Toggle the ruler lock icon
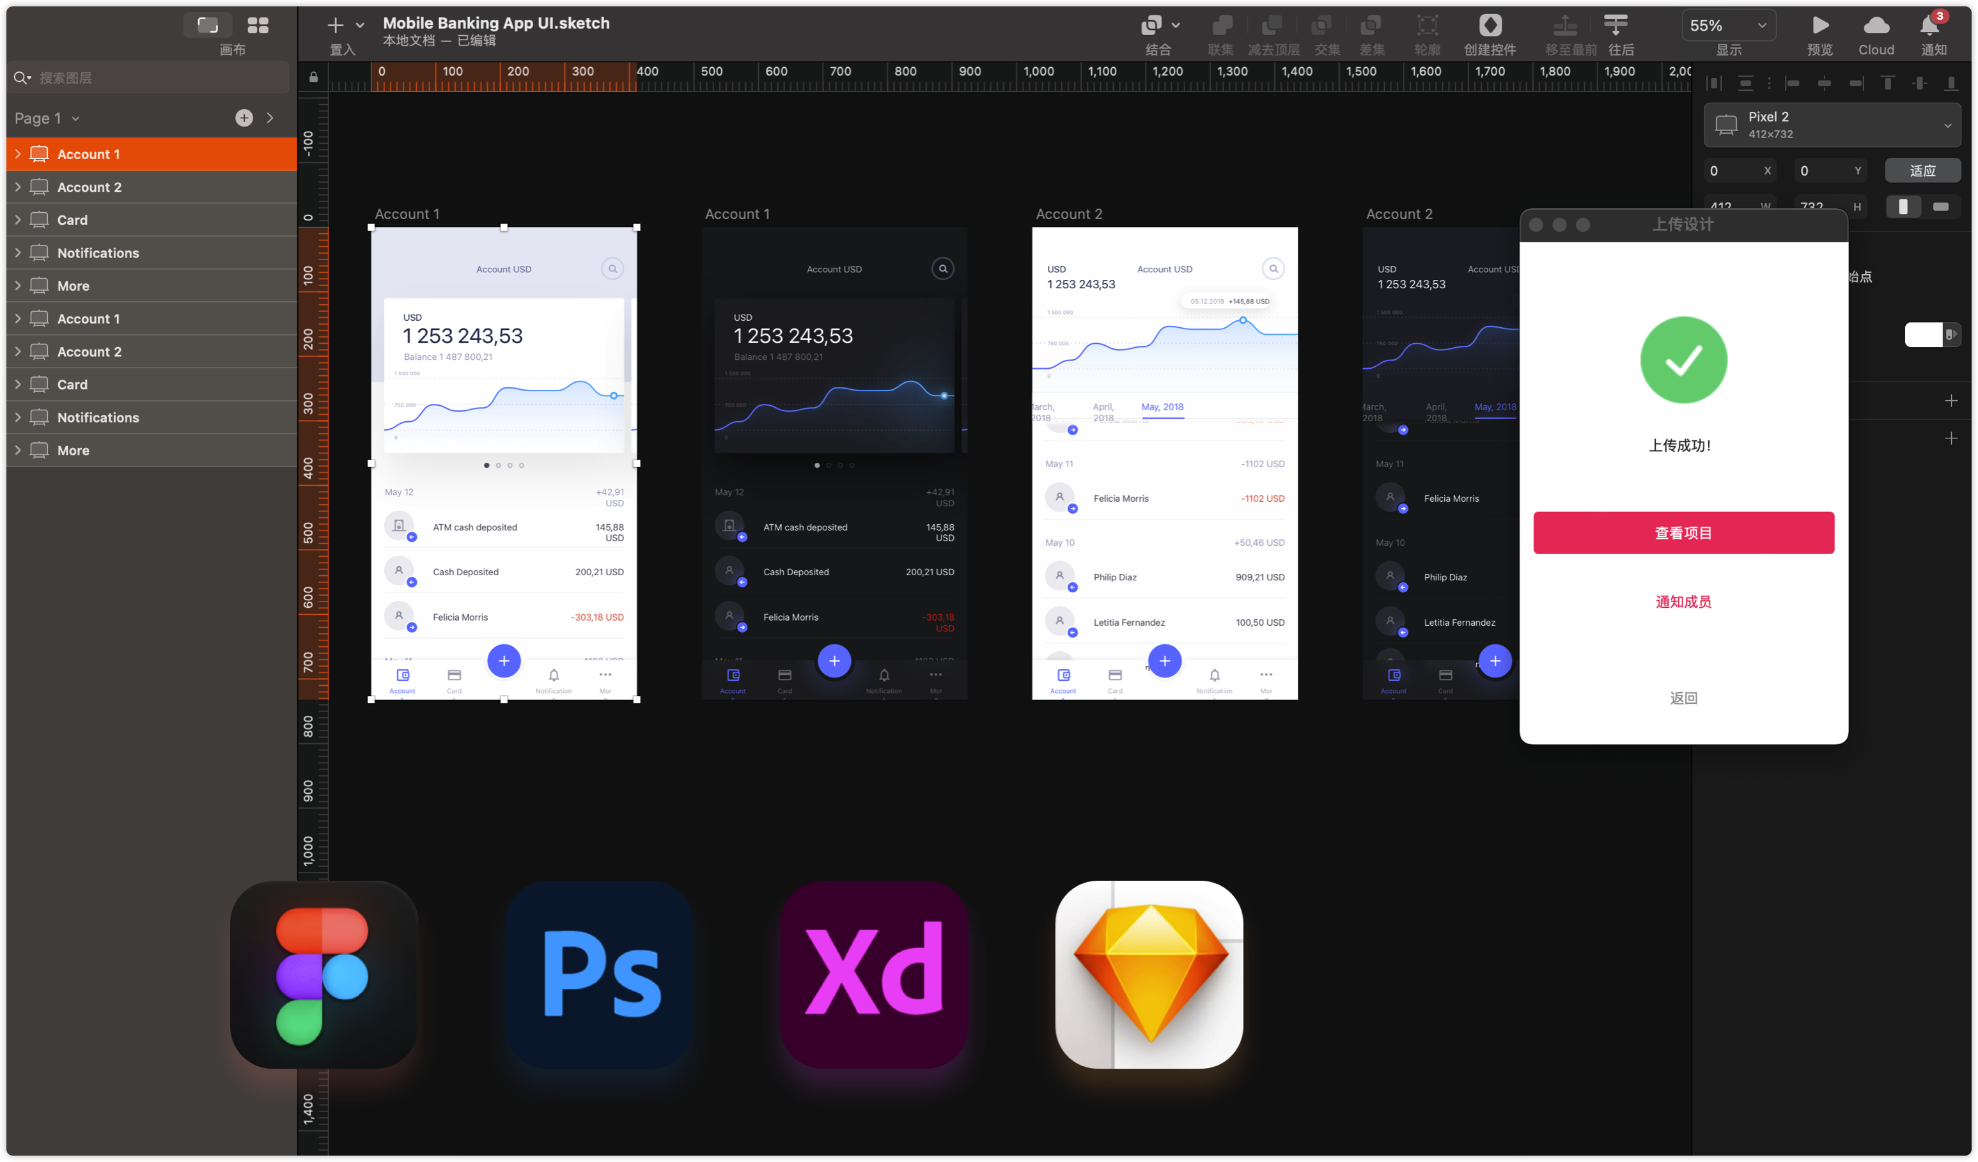The height and width of the screenshot is (1162, 1978). (x=313, y=77)
